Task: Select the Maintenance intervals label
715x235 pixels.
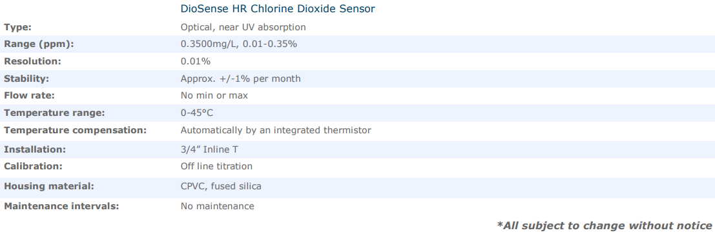Action: pos(61,207)
